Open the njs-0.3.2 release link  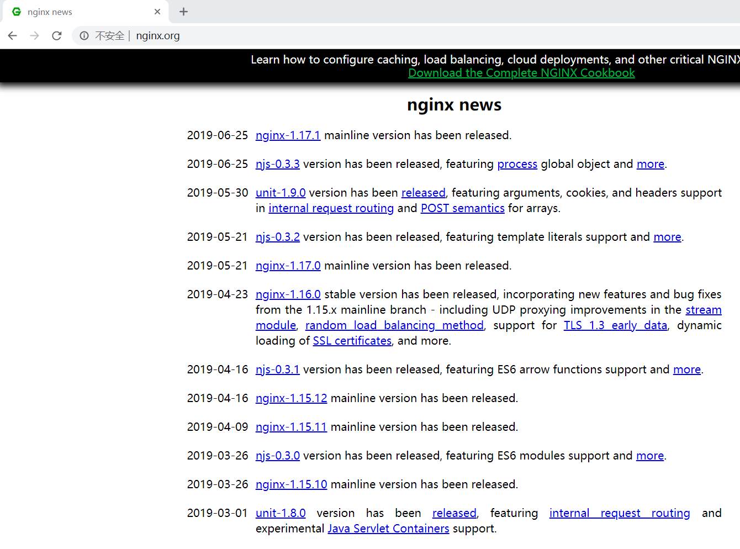pos(278,237)
